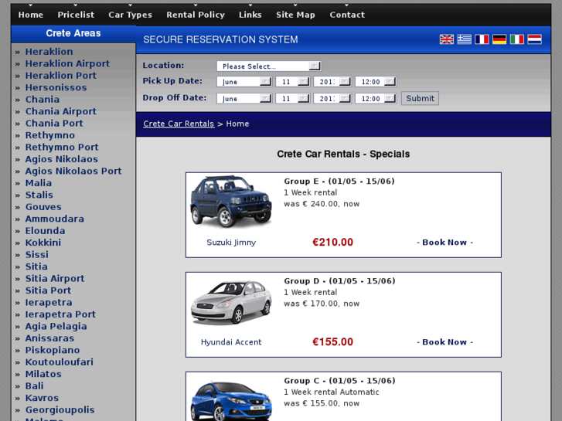Select Agios Nikolaos in the areas list
Image resolution: width=562 pixels, height=421 pixels.
pos(61,159)
